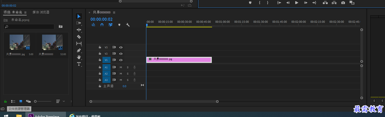385x117 pixels.
Task: Switch project panel to freeform view
Action: tap(28, 101)
